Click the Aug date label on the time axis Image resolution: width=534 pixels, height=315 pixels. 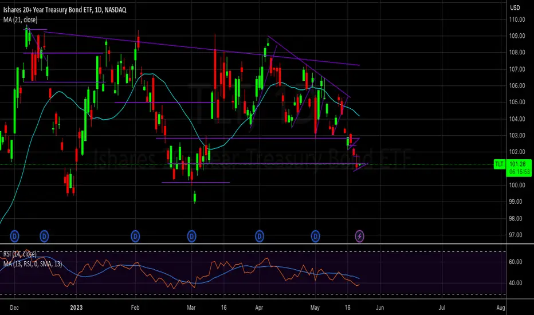click(x=501, y=308)
